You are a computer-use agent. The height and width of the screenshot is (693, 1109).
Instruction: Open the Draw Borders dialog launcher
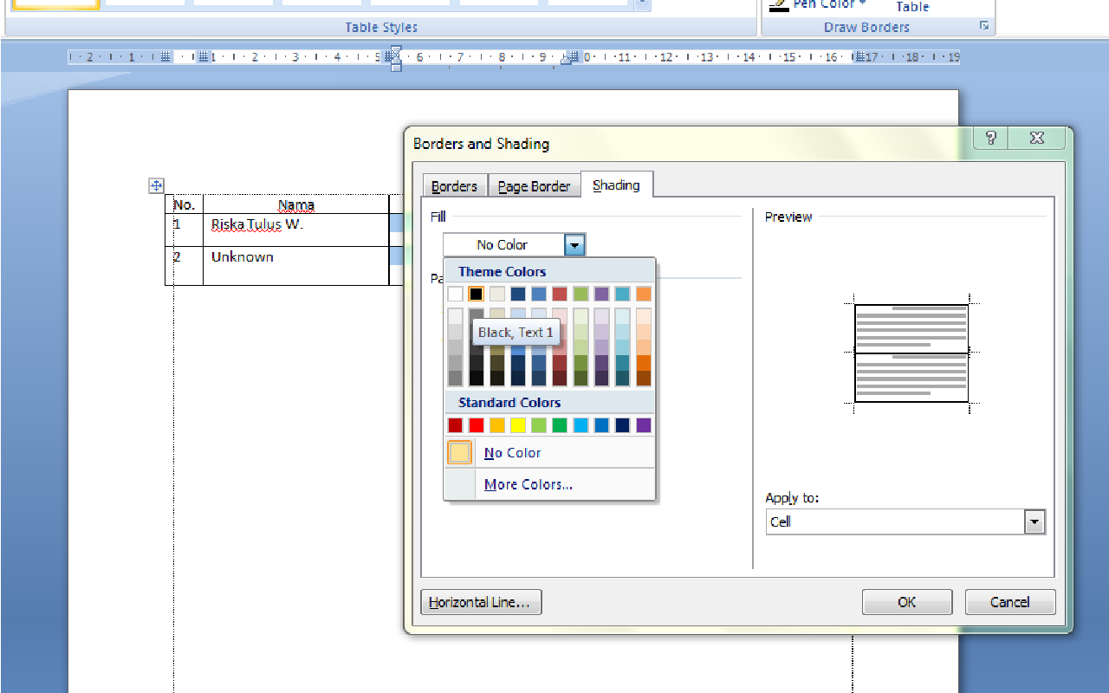(984, 27)
